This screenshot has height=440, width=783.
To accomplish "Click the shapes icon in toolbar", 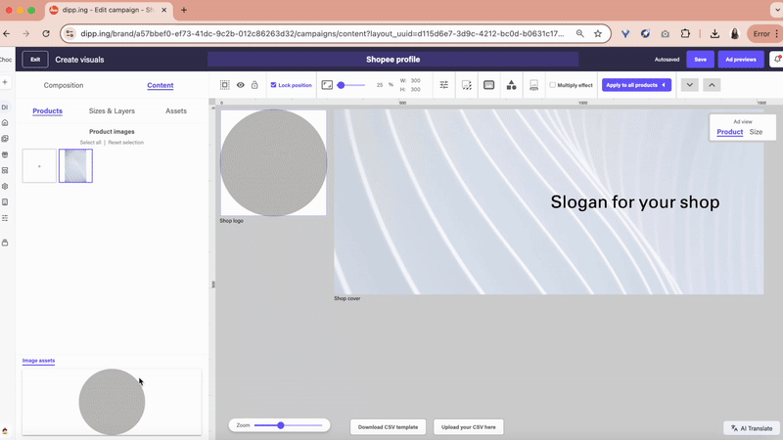I will [511, 85].
